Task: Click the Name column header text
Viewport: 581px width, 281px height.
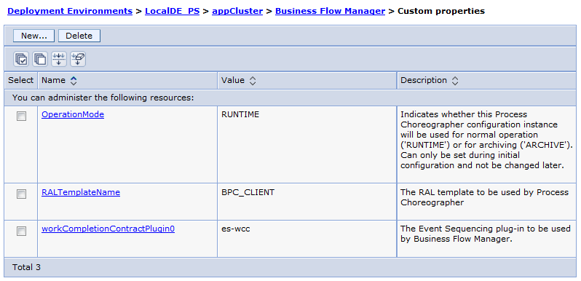Action: pyautogui.click(x=53, y=80)
